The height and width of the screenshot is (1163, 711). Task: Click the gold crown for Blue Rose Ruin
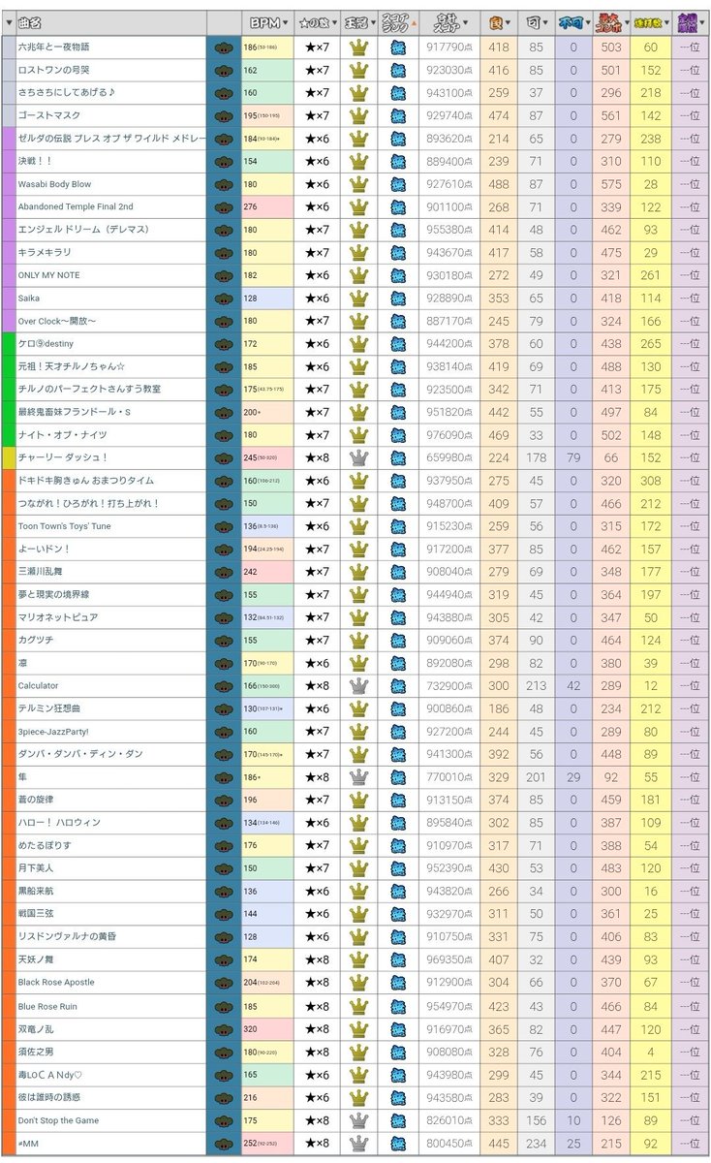pyautogui.click(x=358, y=1005)
